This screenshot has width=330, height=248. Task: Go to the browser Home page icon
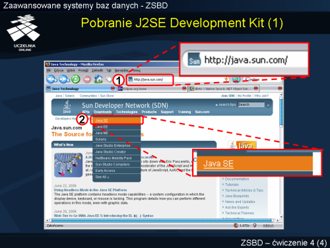coord(98,79)
